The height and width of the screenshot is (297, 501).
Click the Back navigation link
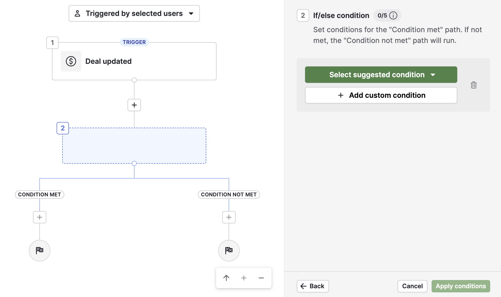(312, 286)
